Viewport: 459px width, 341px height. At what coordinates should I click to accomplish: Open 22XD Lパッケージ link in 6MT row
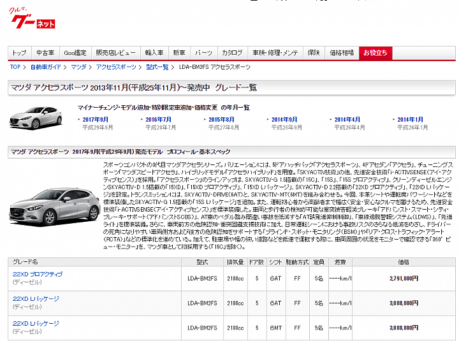[36, 323]
